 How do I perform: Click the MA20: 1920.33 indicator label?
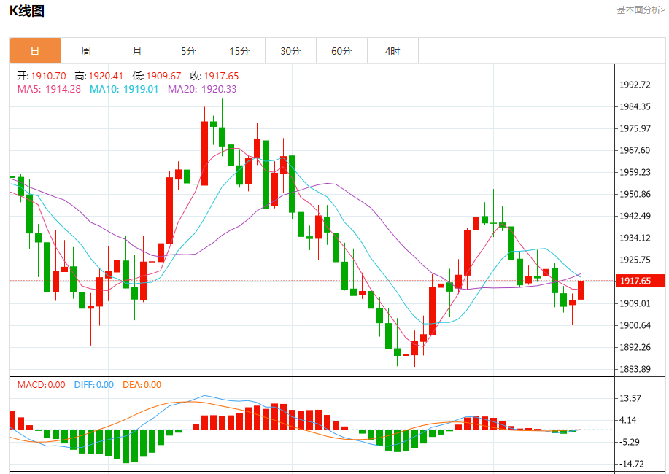click(202, 89)
